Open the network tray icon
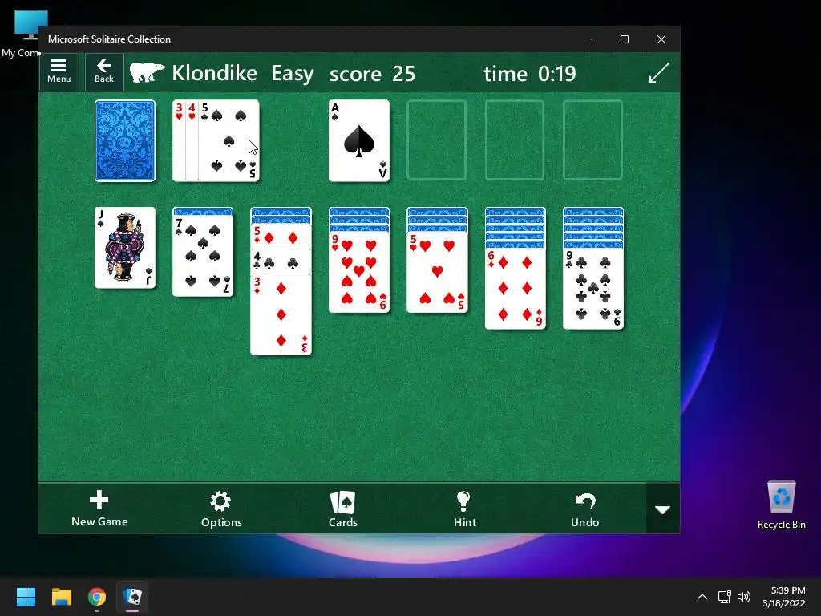This screenshot has width=821, height=616. 724,597
